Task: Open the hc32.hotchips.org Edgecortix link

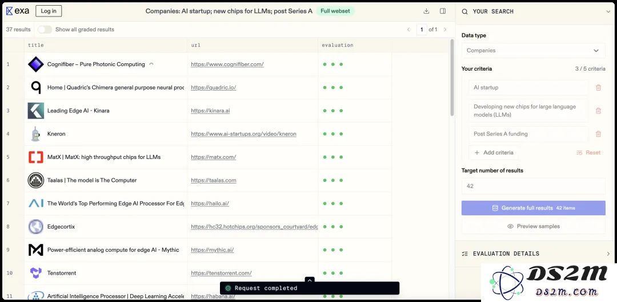Action: click(x=254, y=227)
